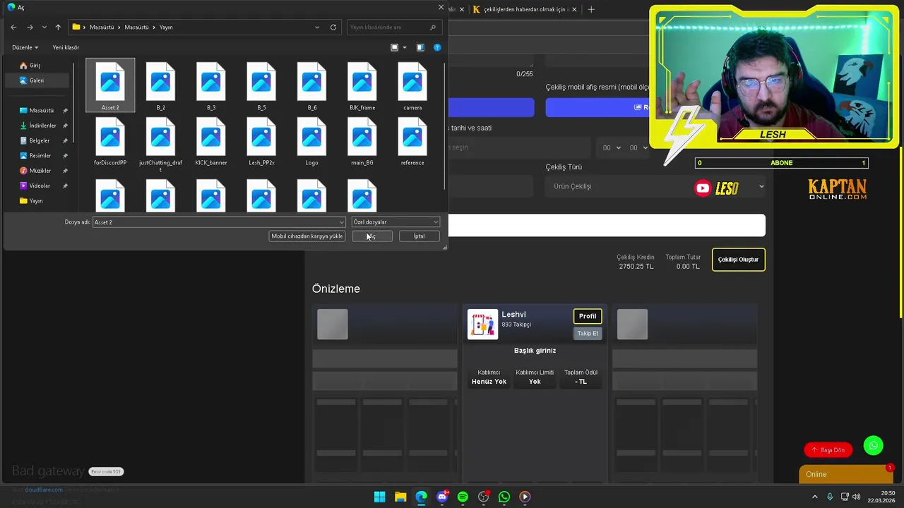
Task: Select the reference image file
Action: tap(412, 142)
